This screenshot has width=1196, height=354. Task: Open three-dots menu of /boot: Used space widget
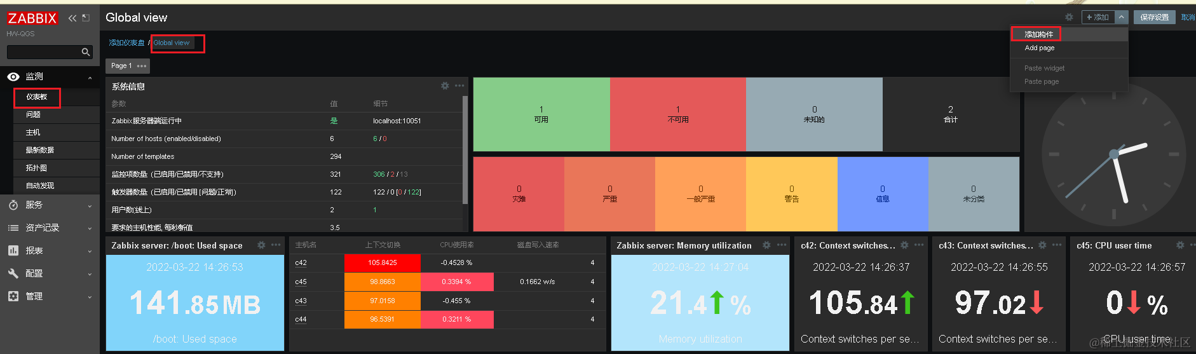(x=276, y=245)
